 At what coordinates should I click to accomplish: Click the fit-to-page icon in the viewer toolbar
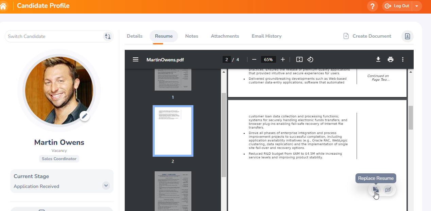point(299,59)
